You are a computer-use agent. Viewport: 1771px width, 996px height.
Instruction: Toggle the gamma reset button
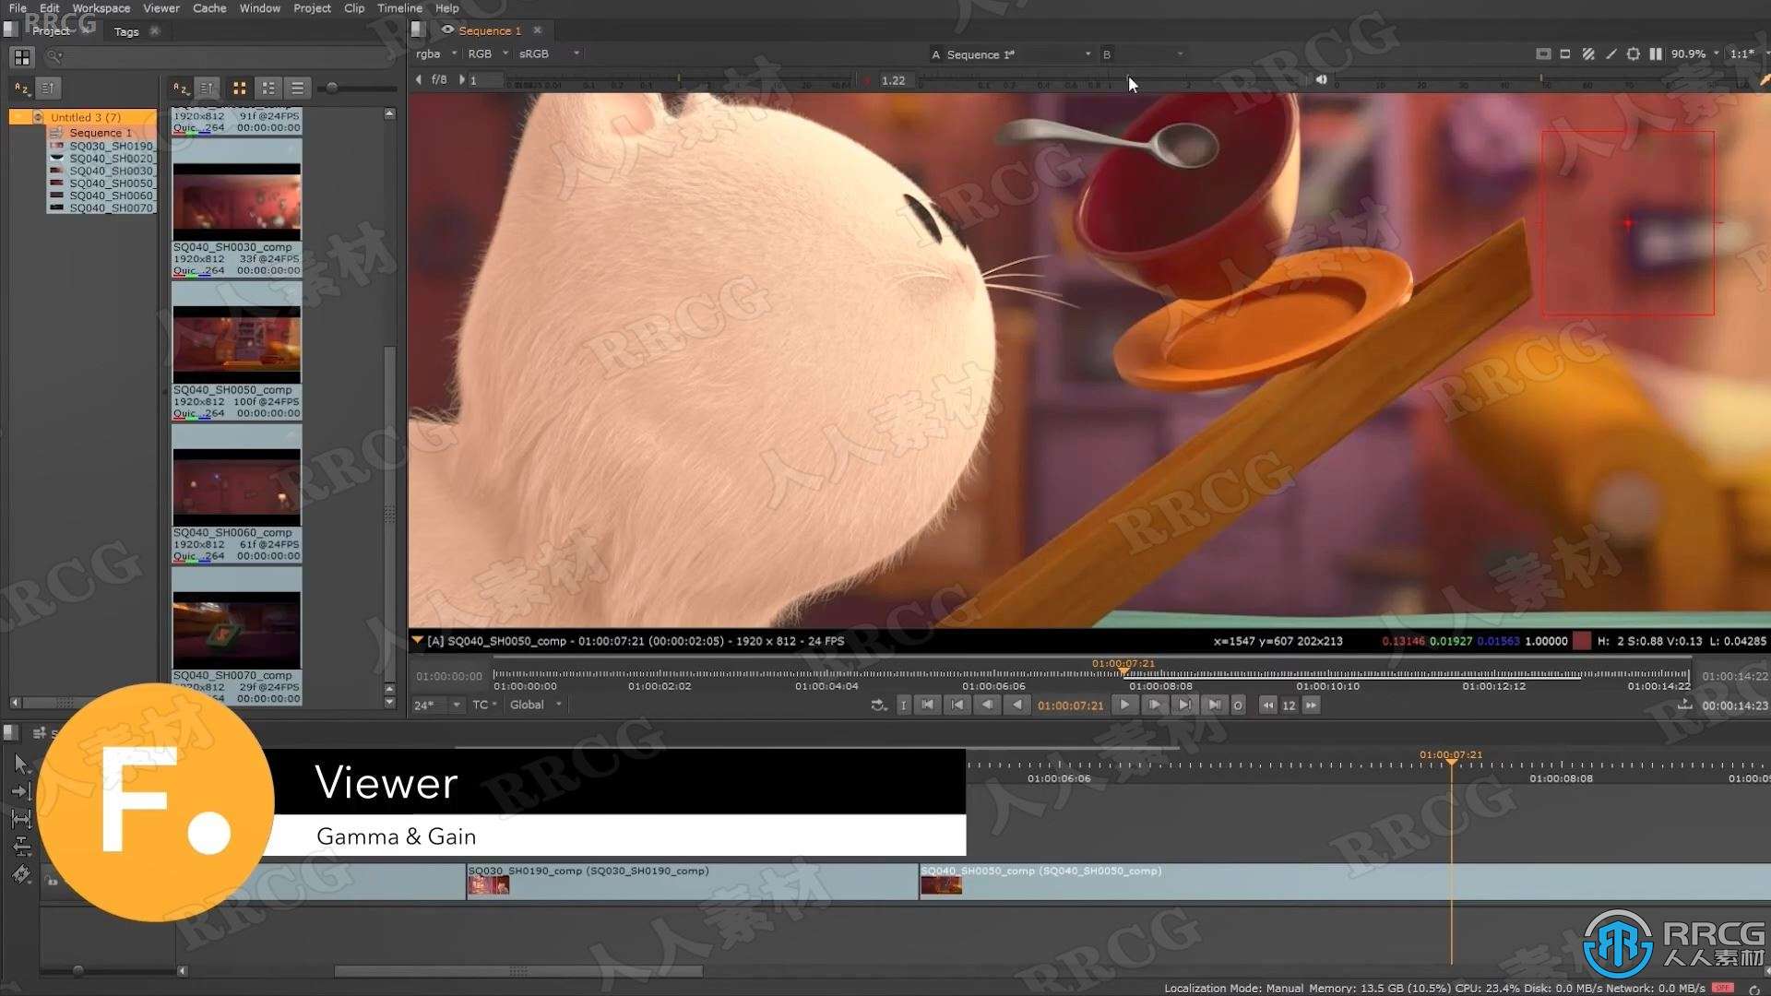(x=867, y=80)
